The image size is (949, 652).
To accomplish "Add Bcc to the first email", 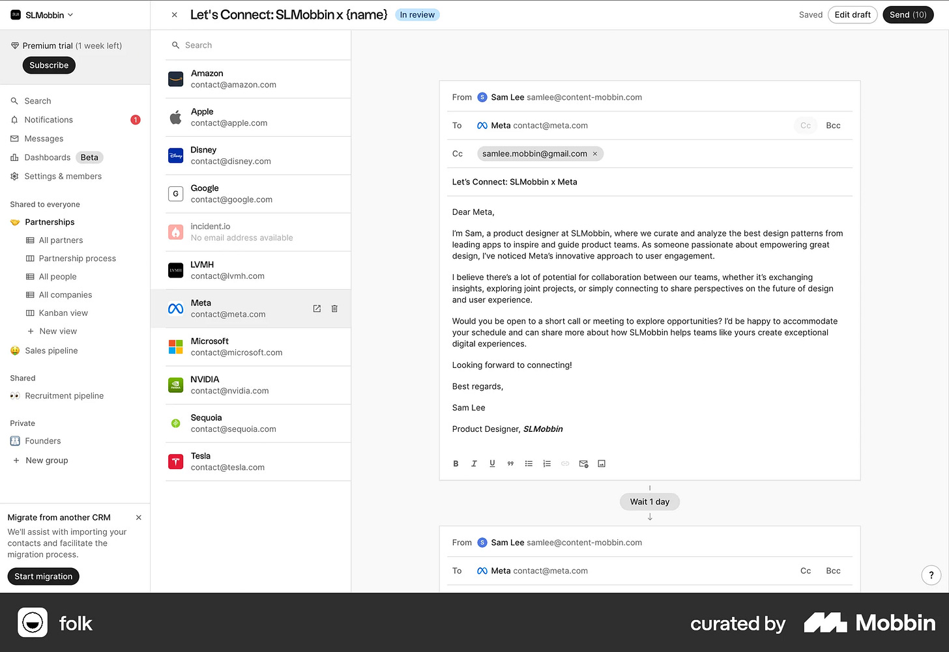I will coord(833,126).
